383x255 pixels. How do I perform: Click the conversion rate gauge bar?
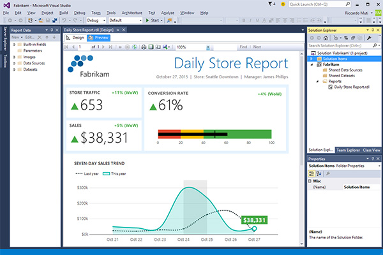[x=214, y=134]
